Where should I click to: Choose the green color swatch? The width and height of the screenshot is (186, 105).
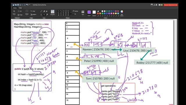[102, 13]
